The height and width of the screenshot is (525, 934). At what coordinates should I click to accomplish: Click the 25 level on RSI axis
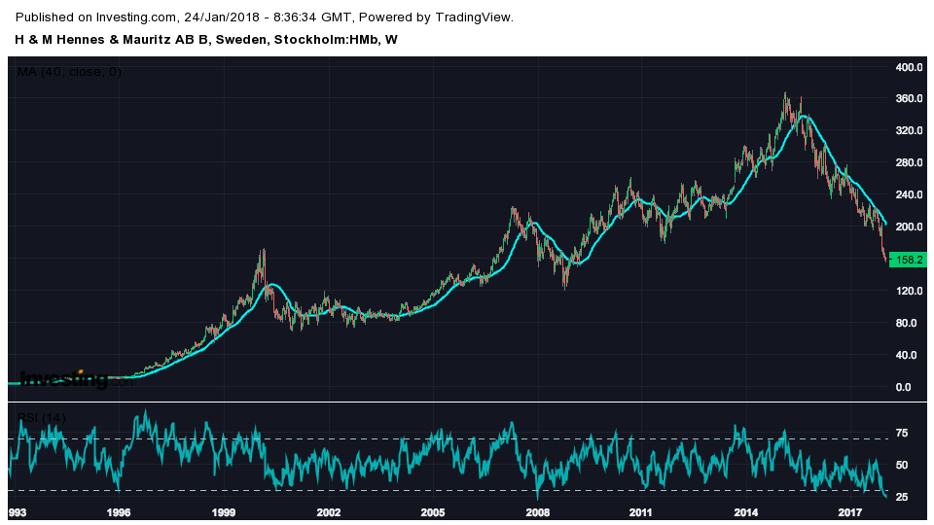coord(902,498)
